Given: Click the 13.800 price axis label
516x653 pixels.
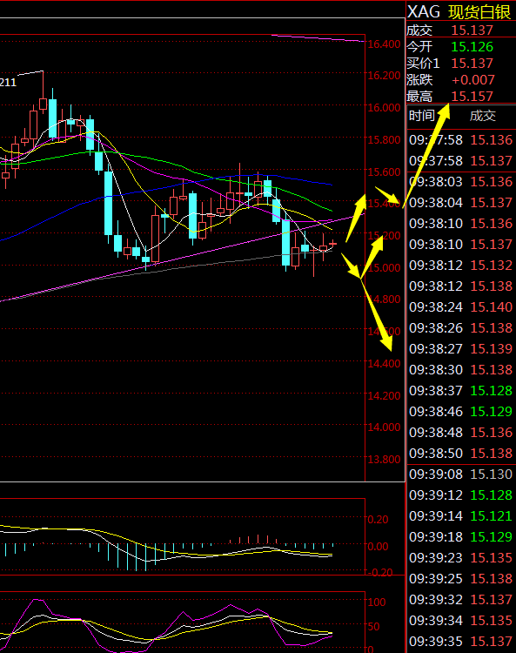Looking at the screenshot, I should click(x=384, y=460).
